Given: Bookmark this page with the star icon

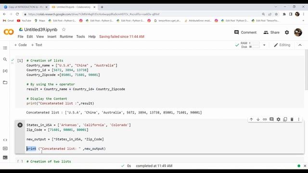Looking at the screenshot, I should point(276,14).
